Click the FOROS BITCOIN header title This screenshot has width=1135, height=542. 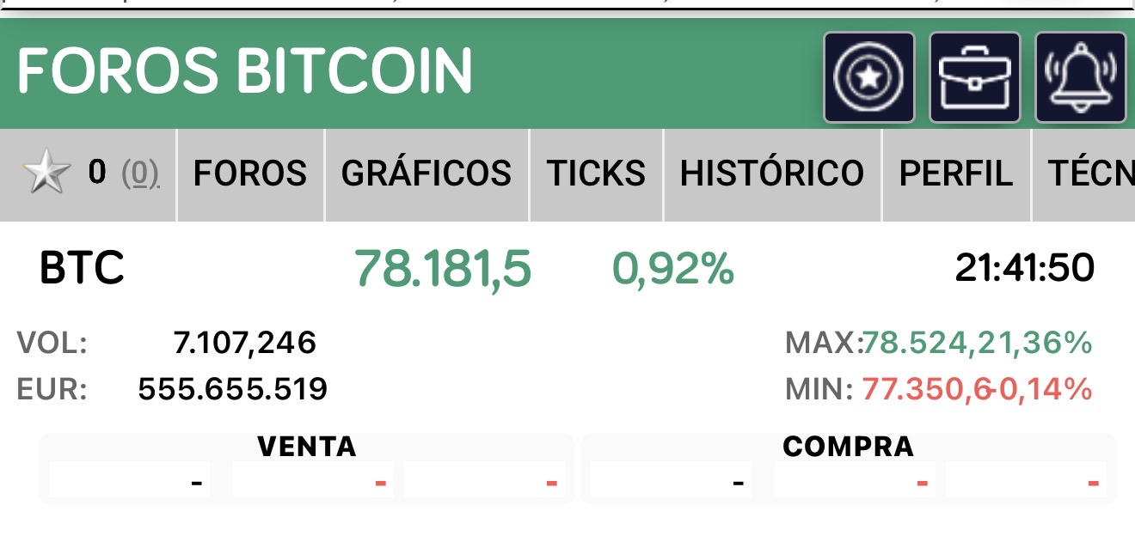click(245, 70)
